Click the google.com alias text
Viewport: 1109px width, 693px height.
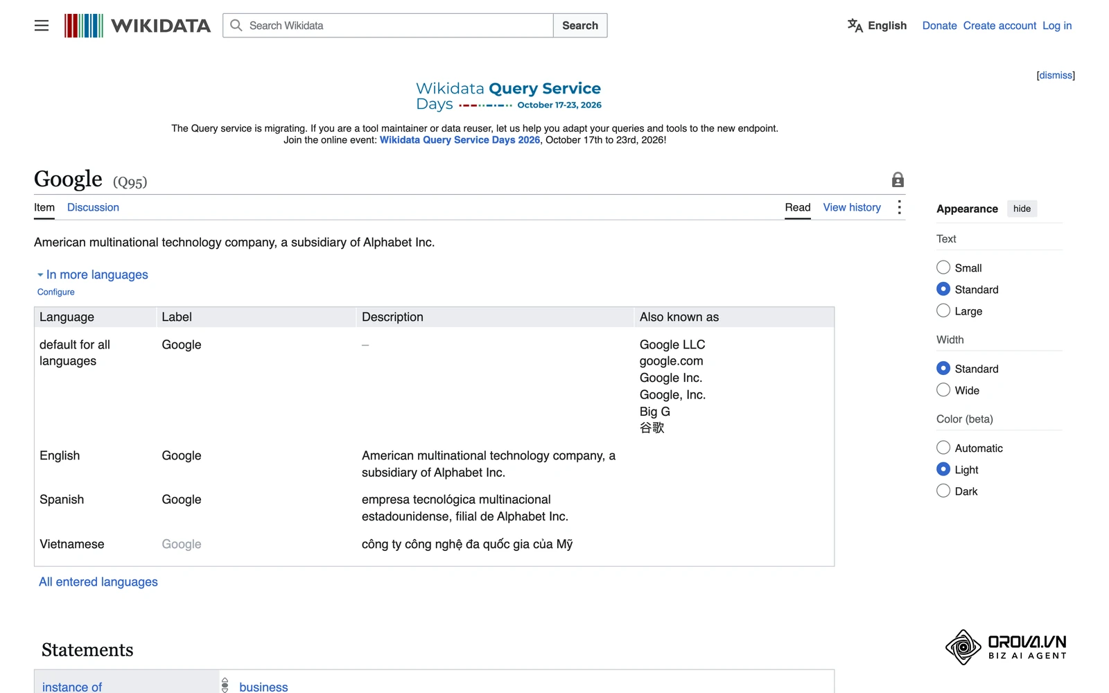point(672,361)
